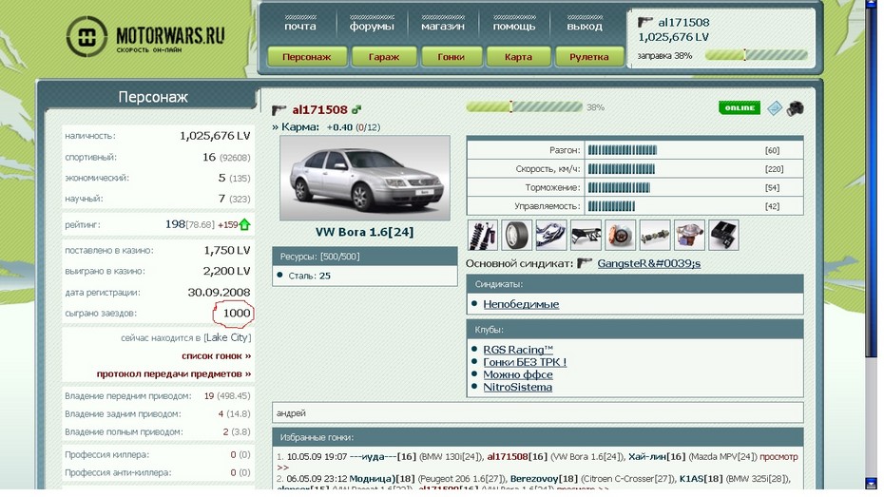The width and height of the screenshot is (884, 497).
Task: Click the Управляемость stat bar
Action: [x=611, y=206]
